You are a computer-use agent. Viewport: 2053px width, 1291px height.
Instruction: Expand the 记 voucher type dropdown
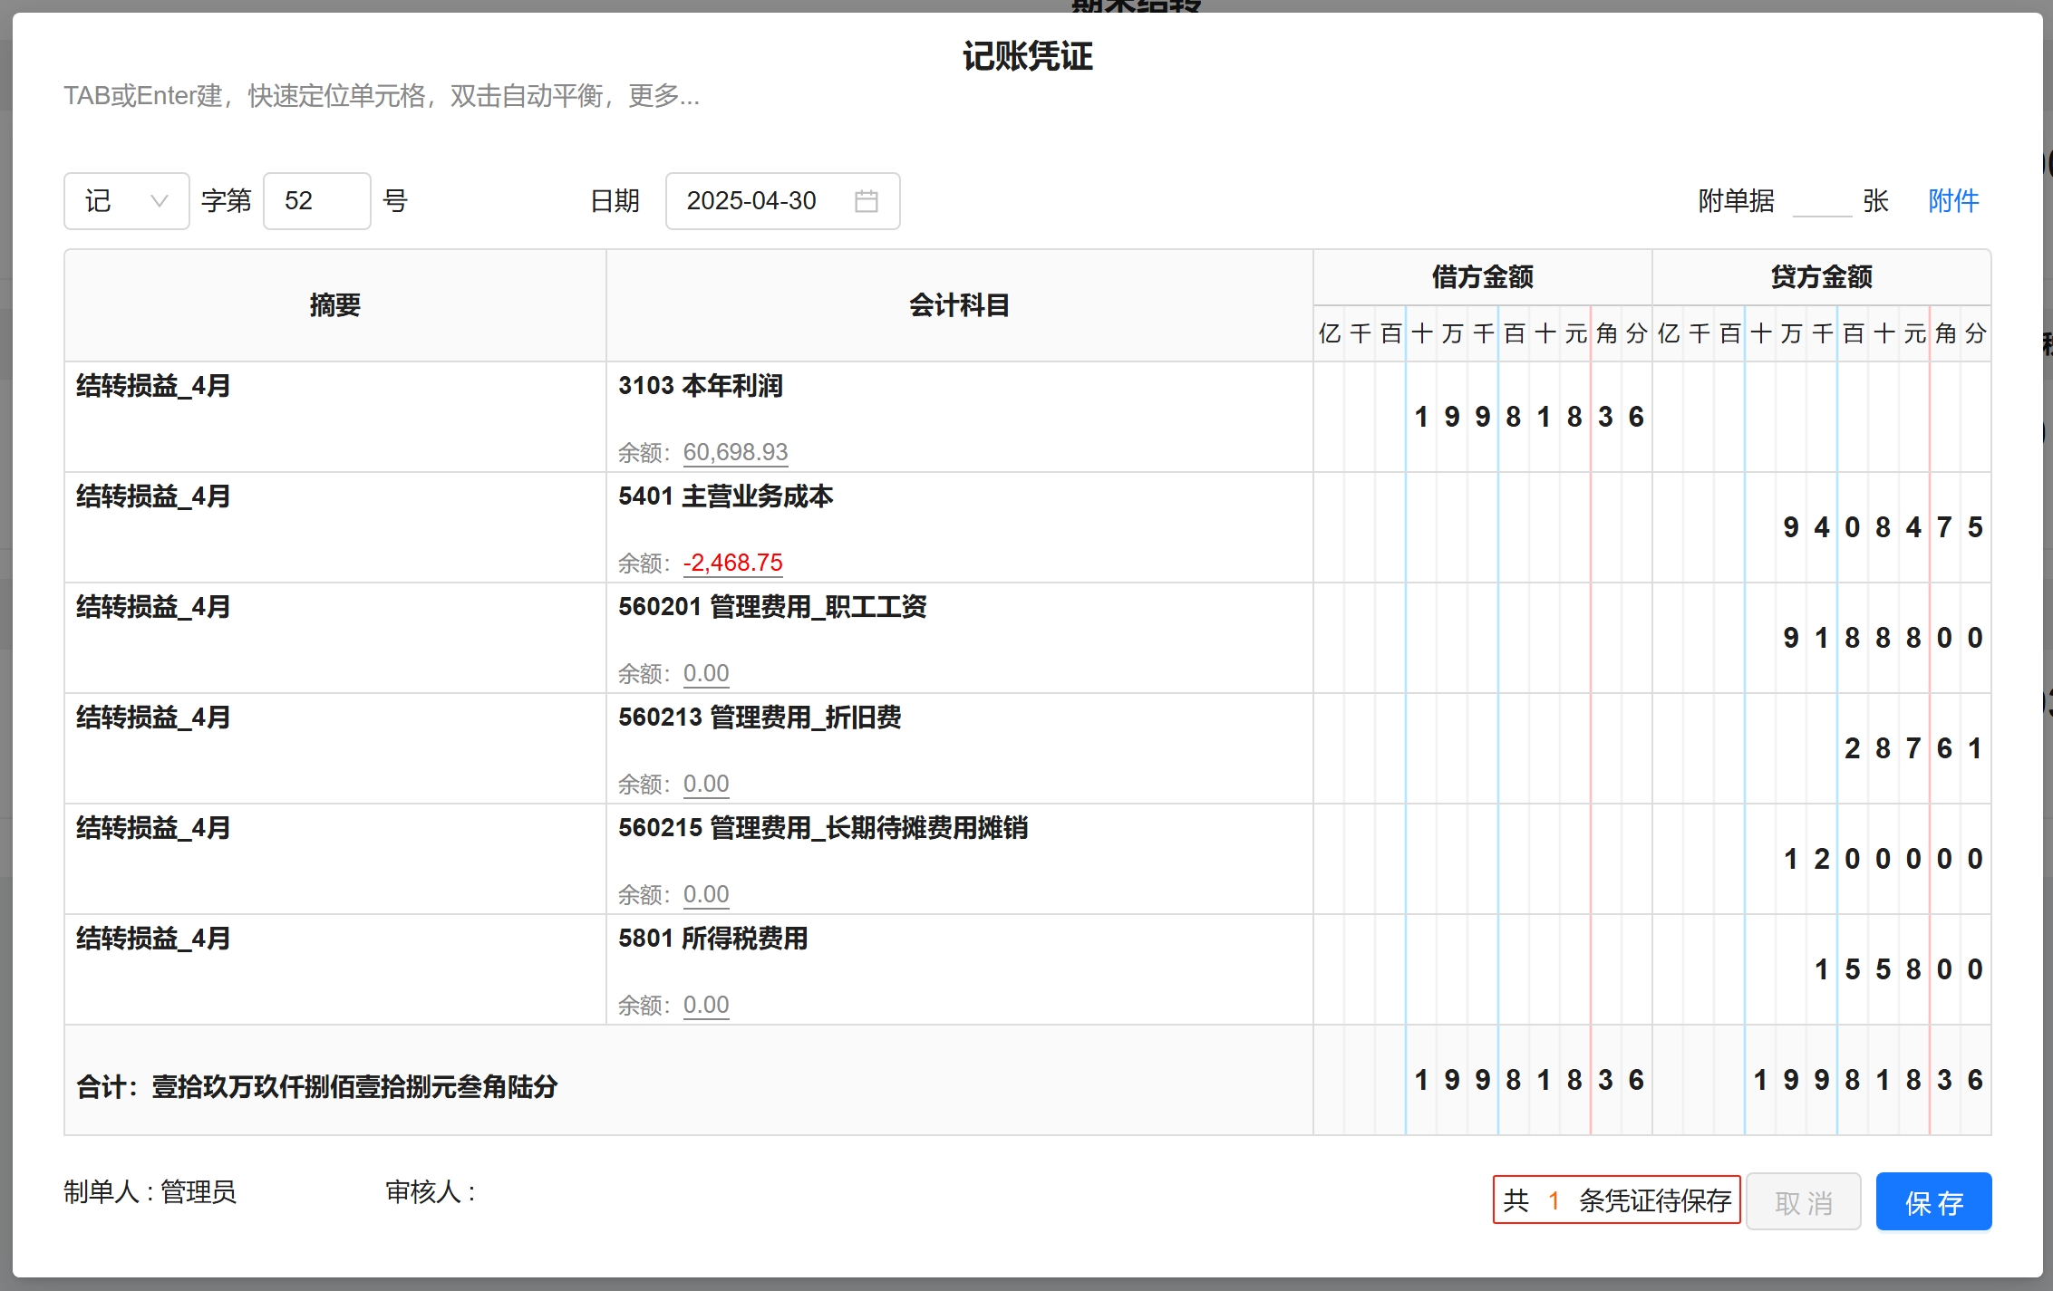pos(126,201)
